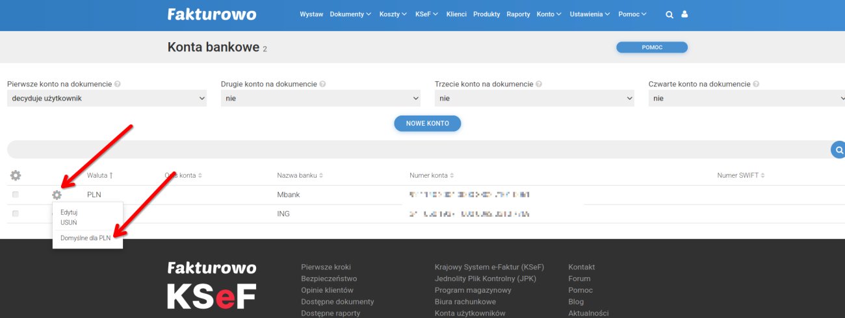The height and width of the screenshot is (318, 845).
Task: Open footer link Biura rachunkowe
Action: click(x=465, y=302)
